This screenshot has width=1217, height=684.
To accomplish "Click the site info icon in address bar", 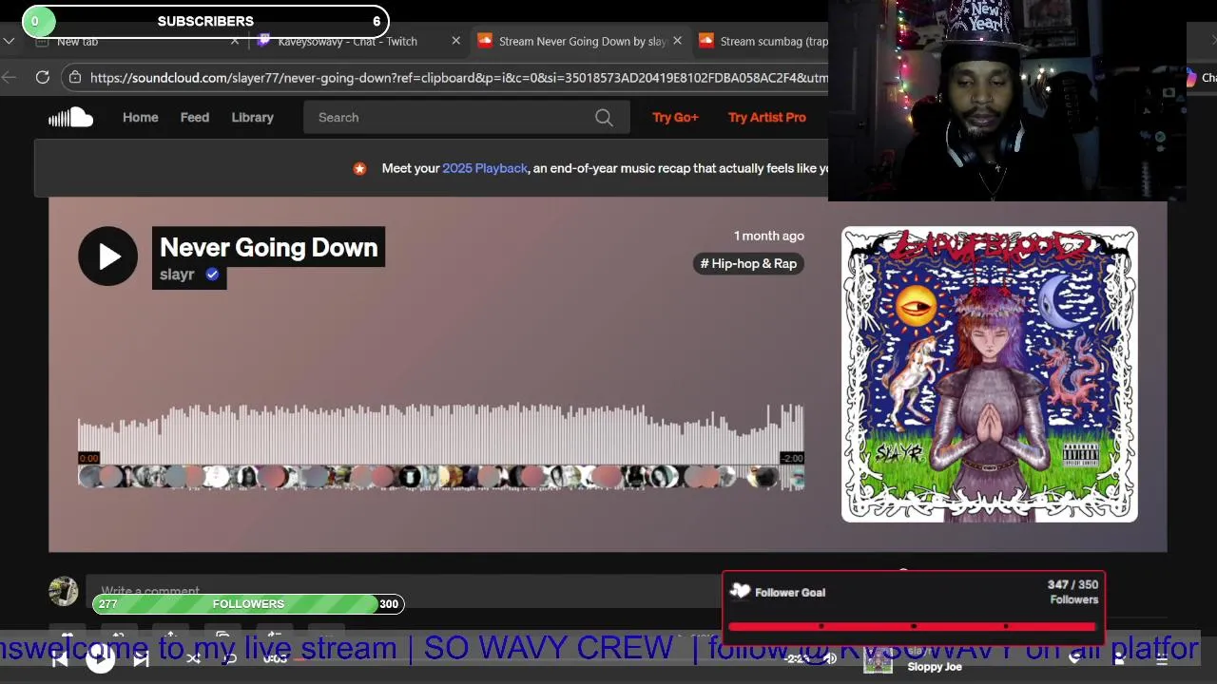I will (75, 78).
